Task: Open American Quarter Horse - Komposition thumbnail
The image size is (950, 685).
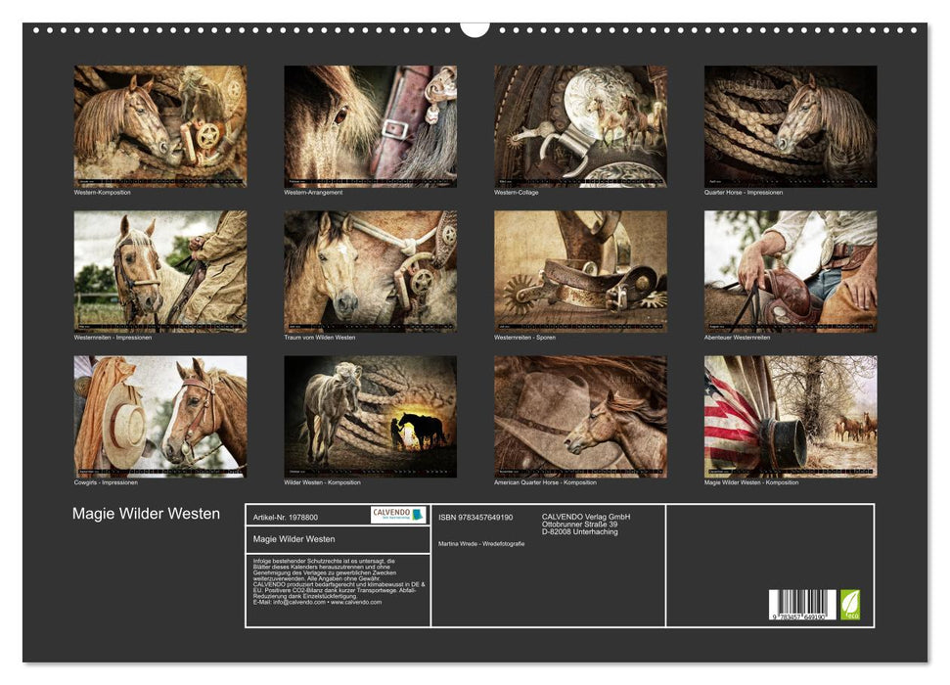Action: pyautogui.click(x=580, y=416)
